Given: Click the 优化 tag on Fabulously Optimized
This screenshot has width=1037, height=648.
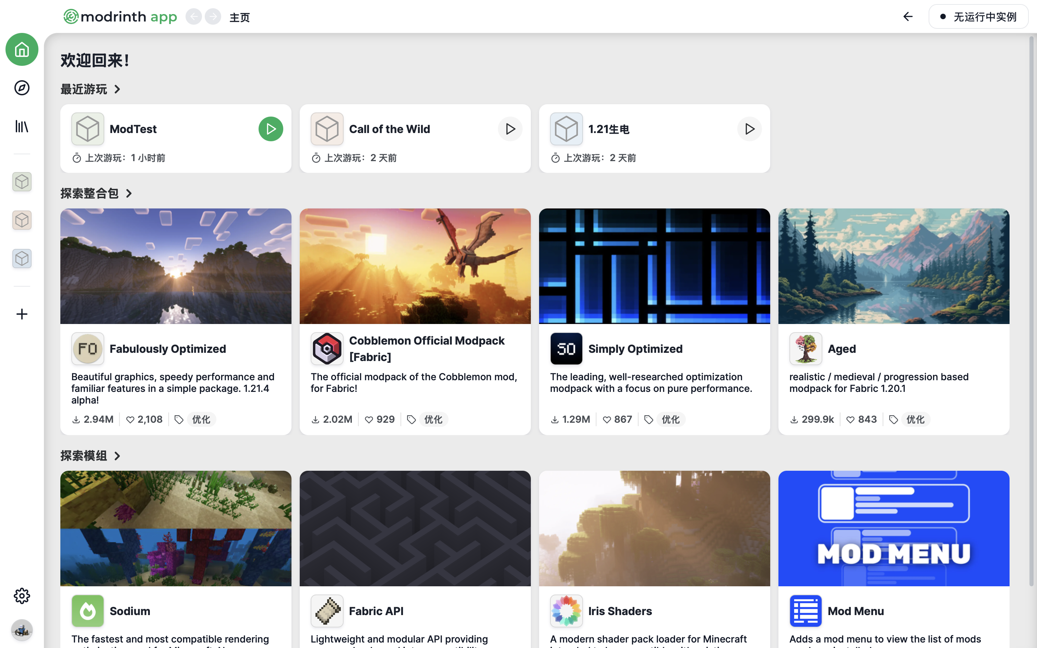Looking at the screenshot, I should (x=201, y=420).
